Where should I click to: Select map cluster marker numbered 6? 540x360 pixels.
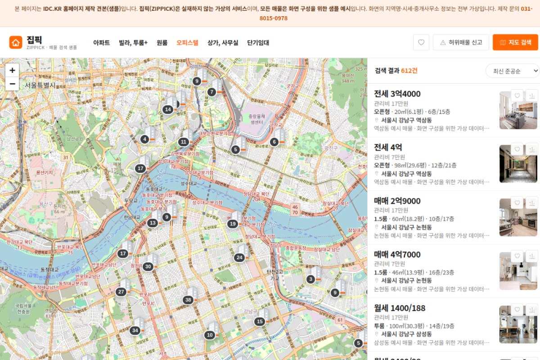274,142
